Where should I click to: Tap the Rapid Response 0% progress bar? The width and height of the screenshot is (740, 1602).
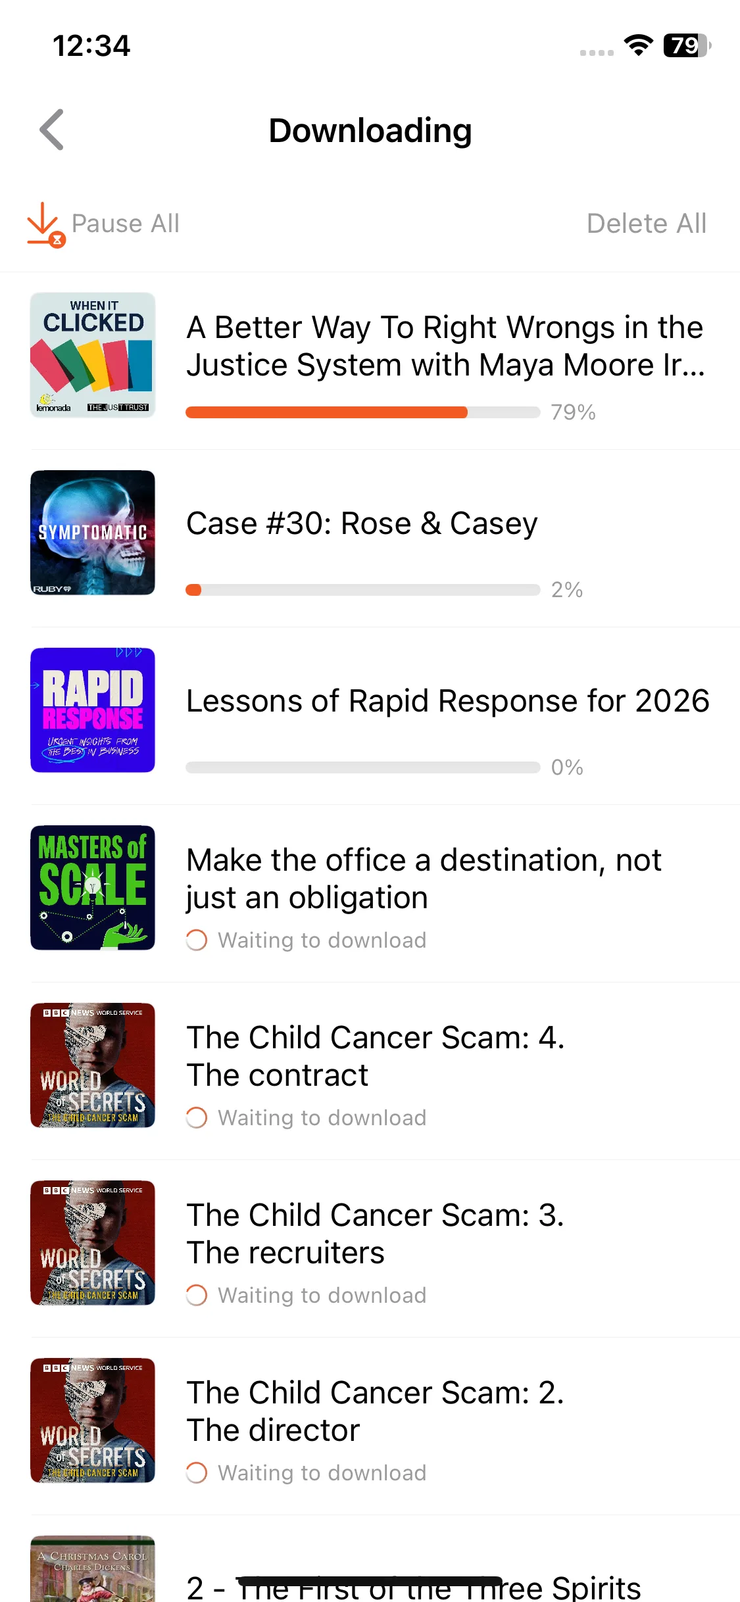(362, 767)
